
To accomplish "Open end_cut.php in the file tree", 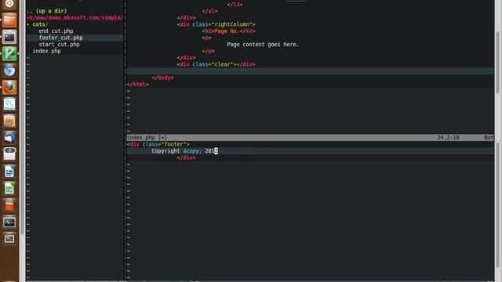I will click(56, 31).
